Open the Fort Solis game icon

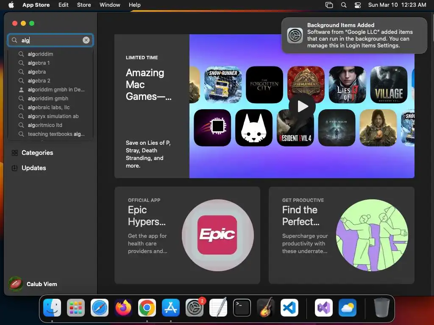click(337, 128)
